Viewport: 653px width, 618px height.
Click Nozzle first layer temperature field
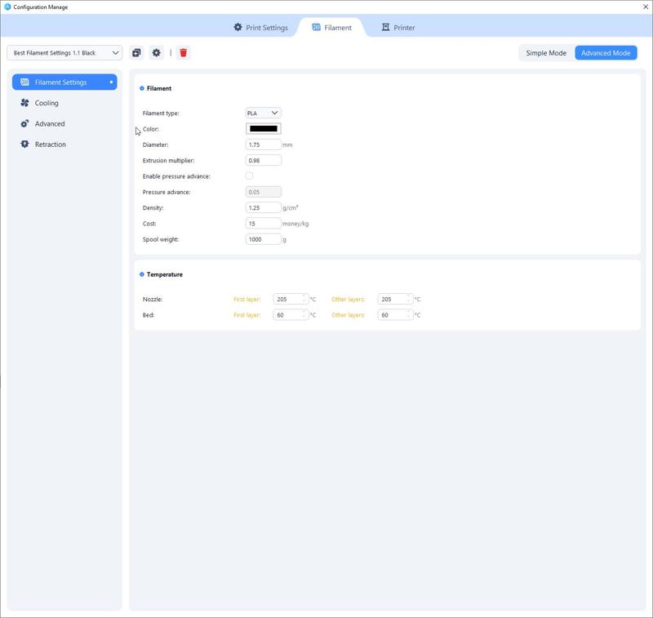click(x=291, y=299)
